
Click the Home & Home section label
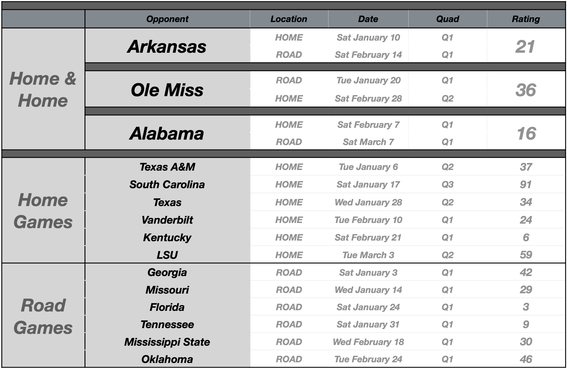point(43,89)
